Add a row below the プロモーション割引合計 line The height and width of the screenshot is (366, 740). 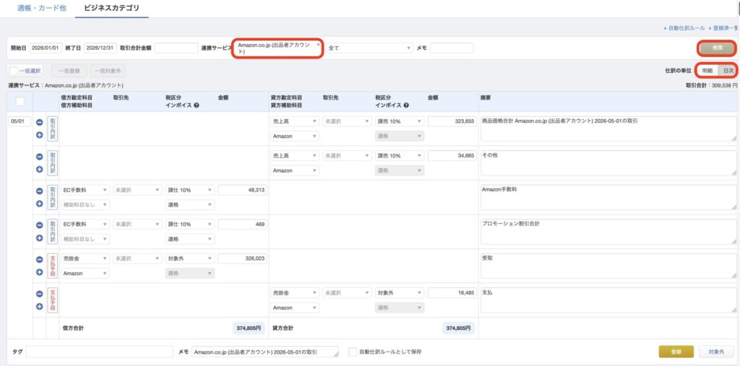(x=40, y=238)
